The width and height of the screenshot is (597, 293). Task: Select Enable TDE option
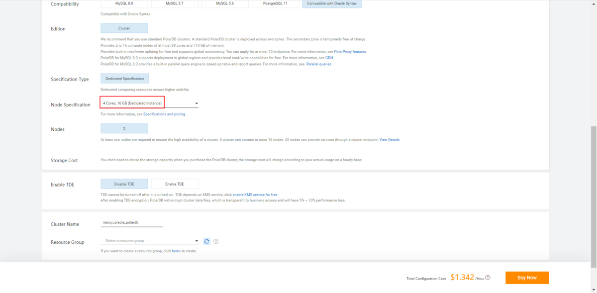175,184
